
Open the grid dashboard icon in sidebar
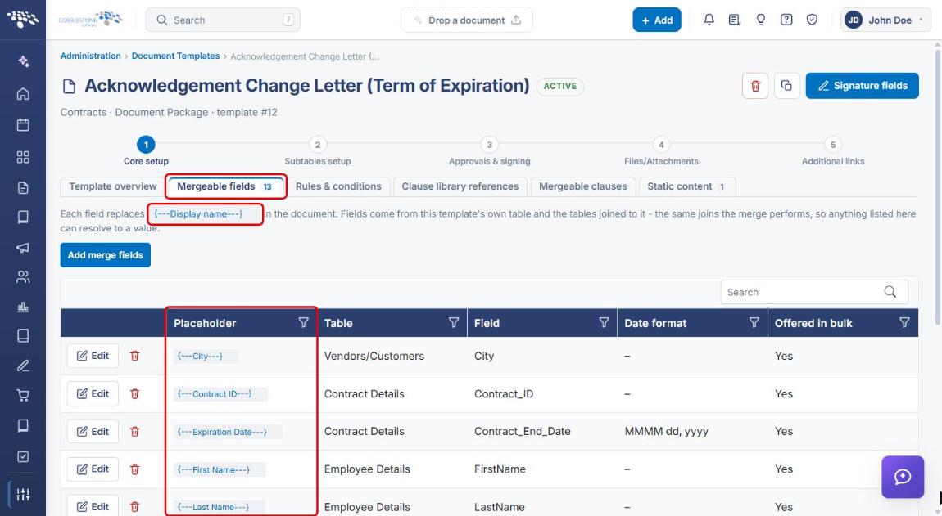[23, 157]
